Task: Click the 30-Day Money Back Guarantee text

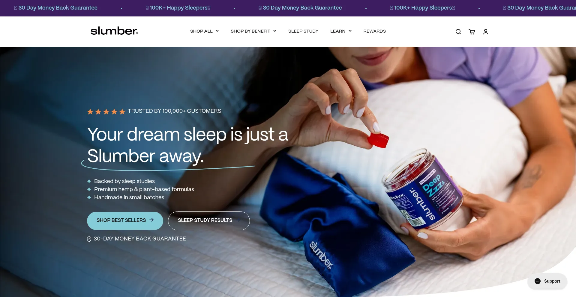Action: point(140,239)
